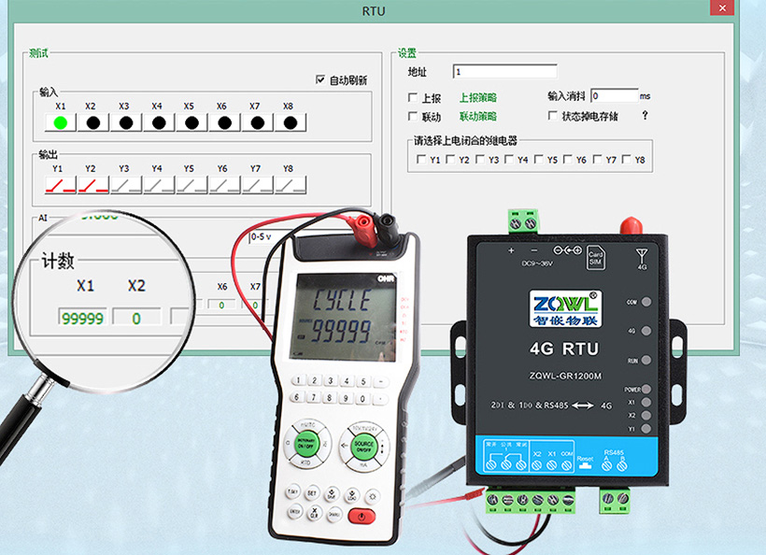Click the question mark help icon
The image size is (766, 555).
645,116
